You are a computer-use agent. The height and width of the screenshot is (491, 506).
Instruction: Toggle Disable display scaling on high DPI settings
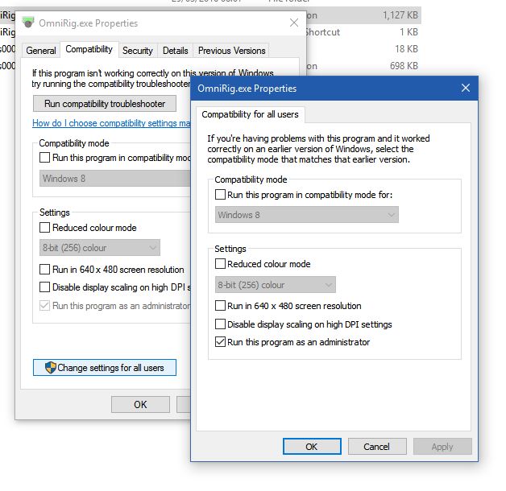220,324
